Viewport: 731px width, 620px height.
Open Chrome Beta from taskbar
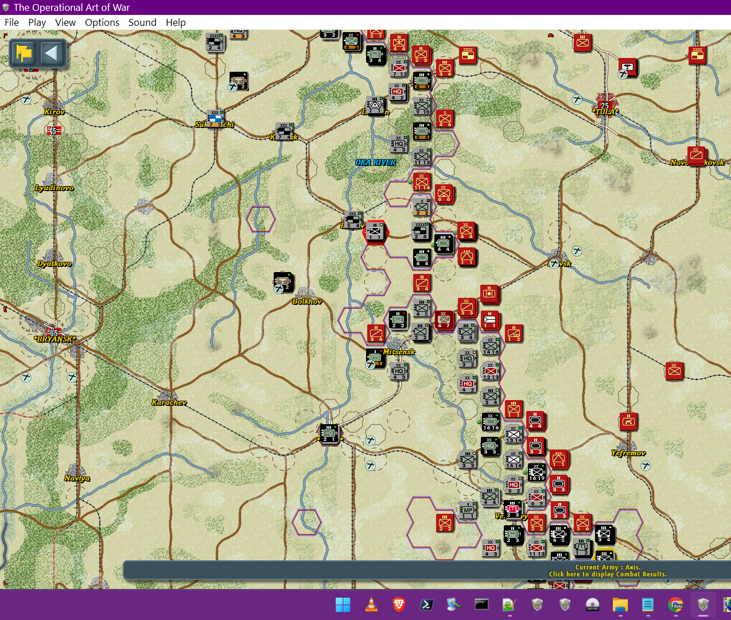point(675,604)
